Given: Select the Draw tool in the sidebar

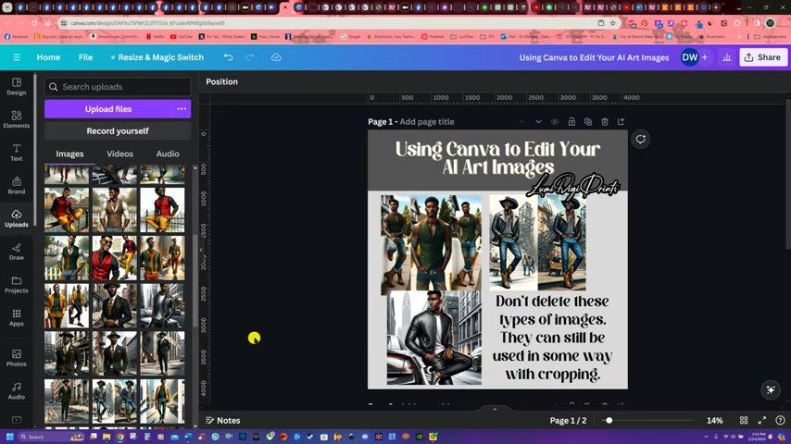Looking at the screenshot, I should point(16,252).
